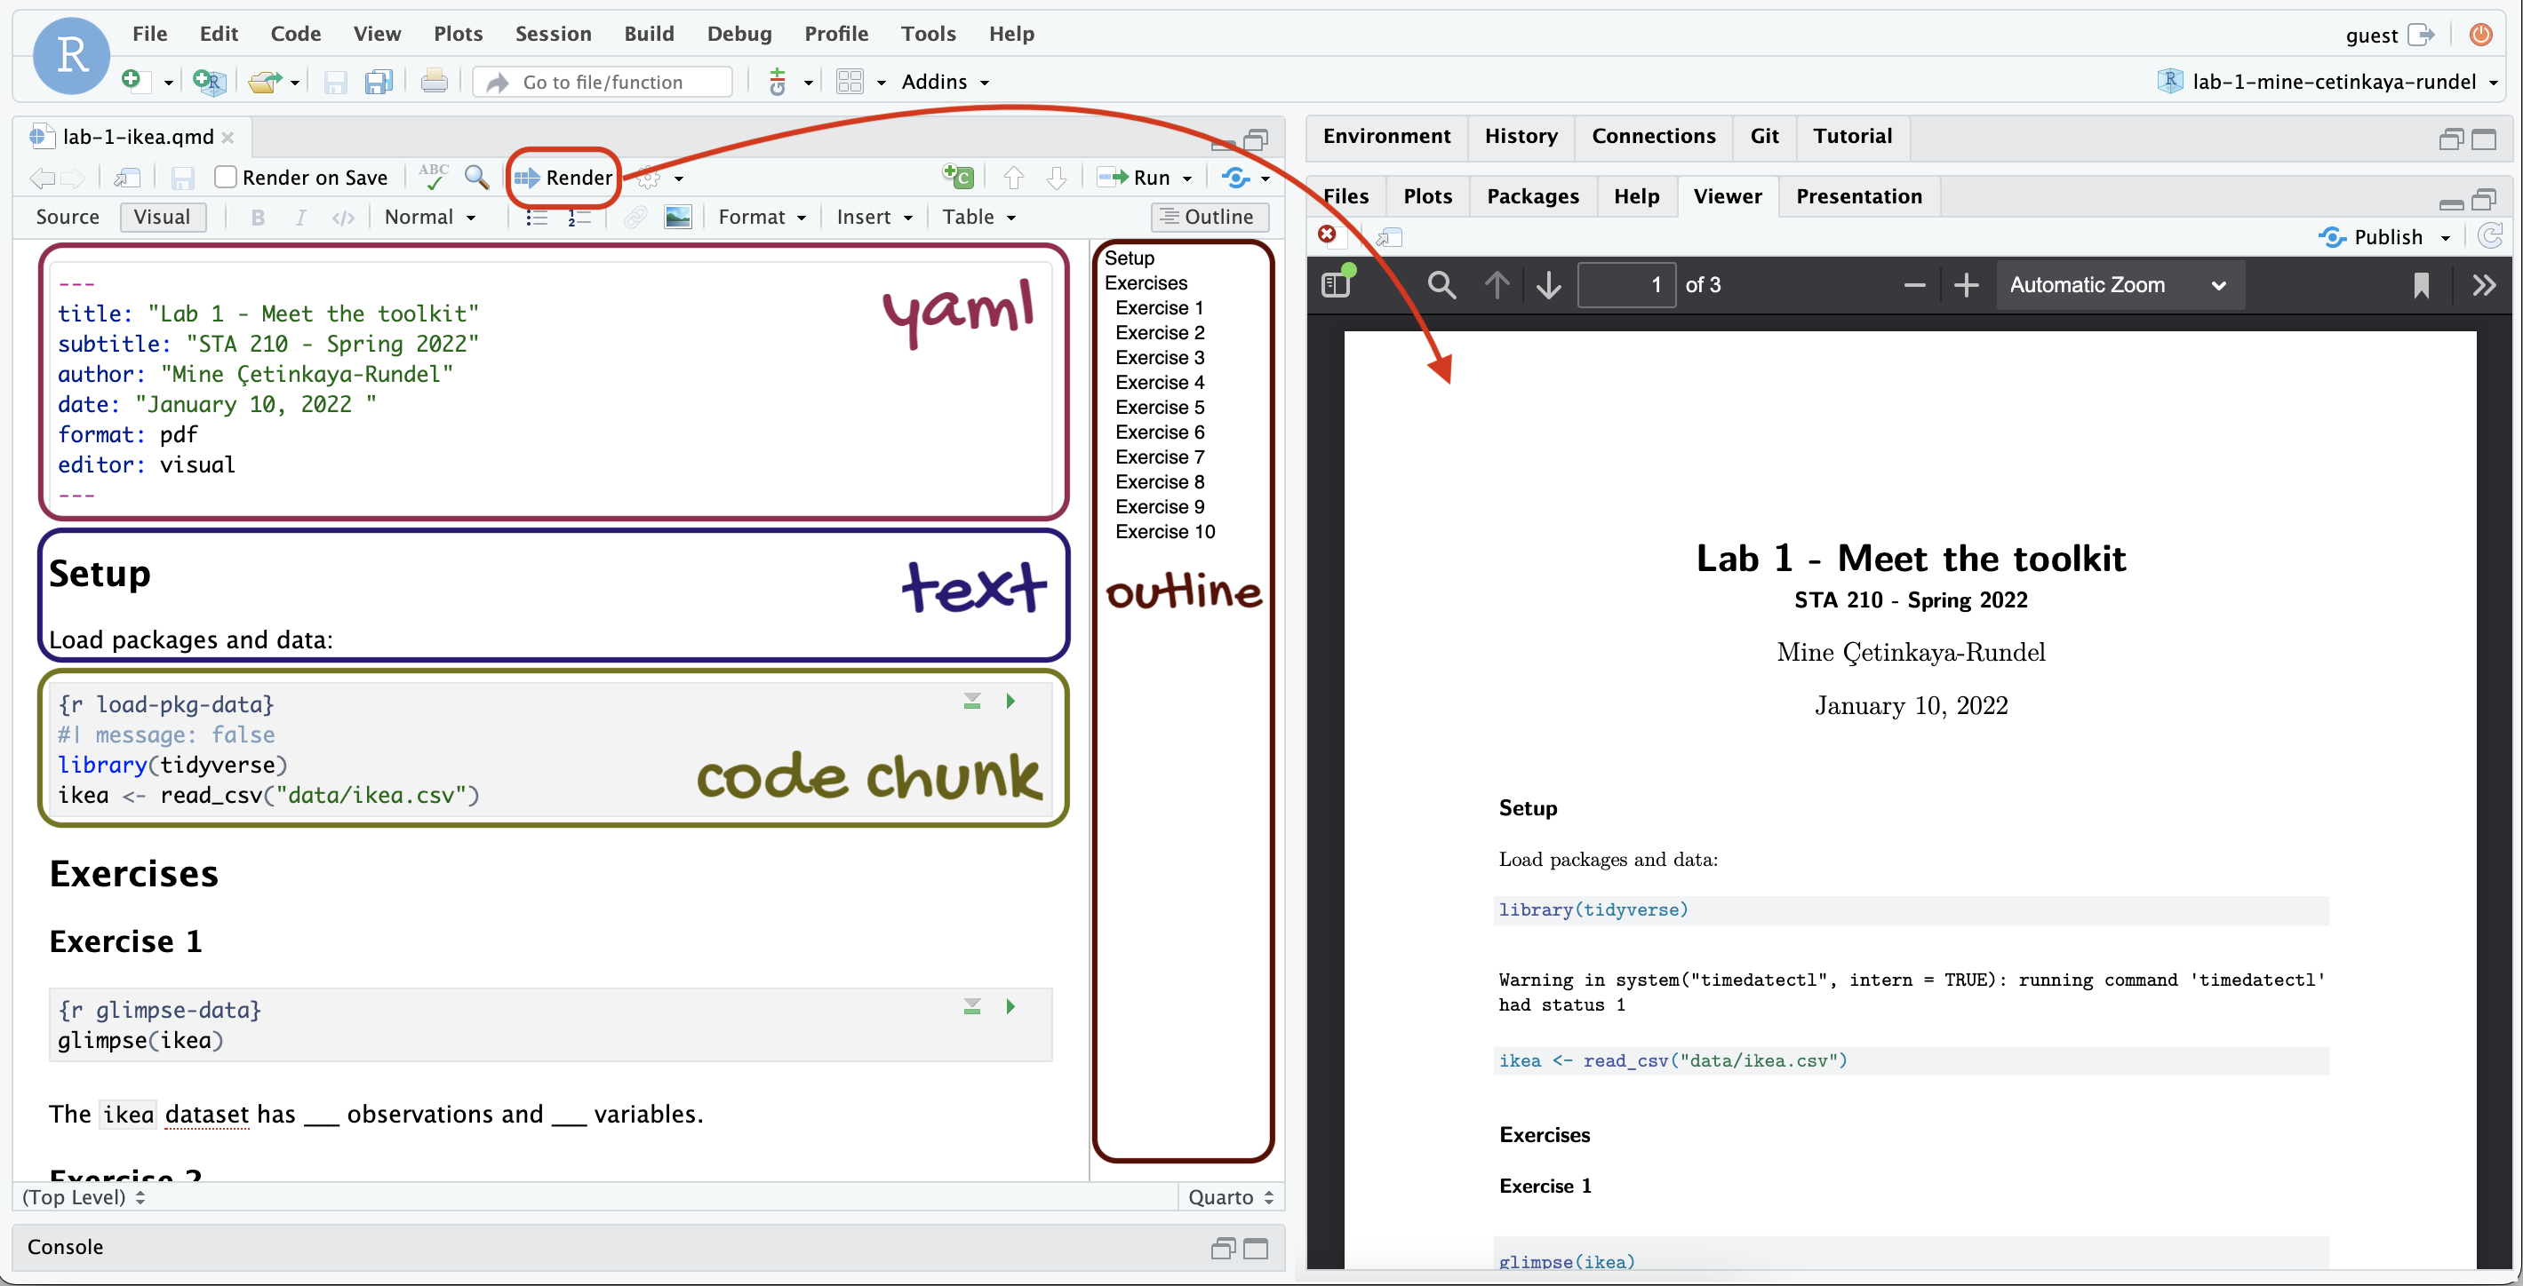Open the Automatic Zoom dropdown
The height and width of the screenshot is (1286, 2523).
2120,285
